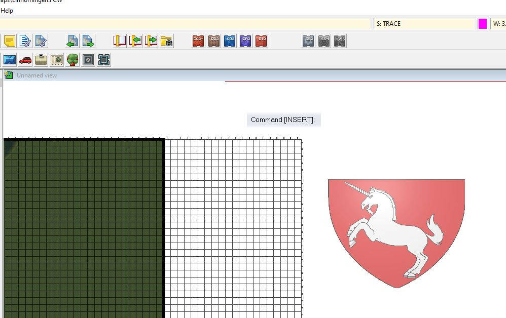Screen dimensions: 506x318
Task: Click the beige ticket-shaped symbol icon
Action: click(57, 60)
